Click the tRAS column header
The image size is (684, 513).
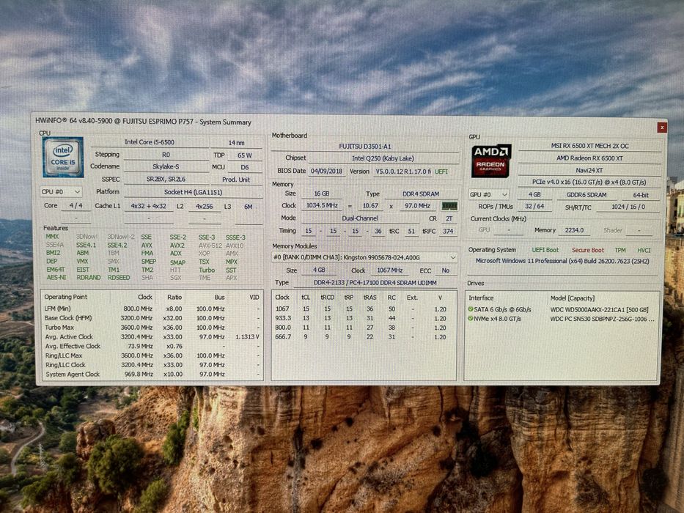(x=370, y=298)
